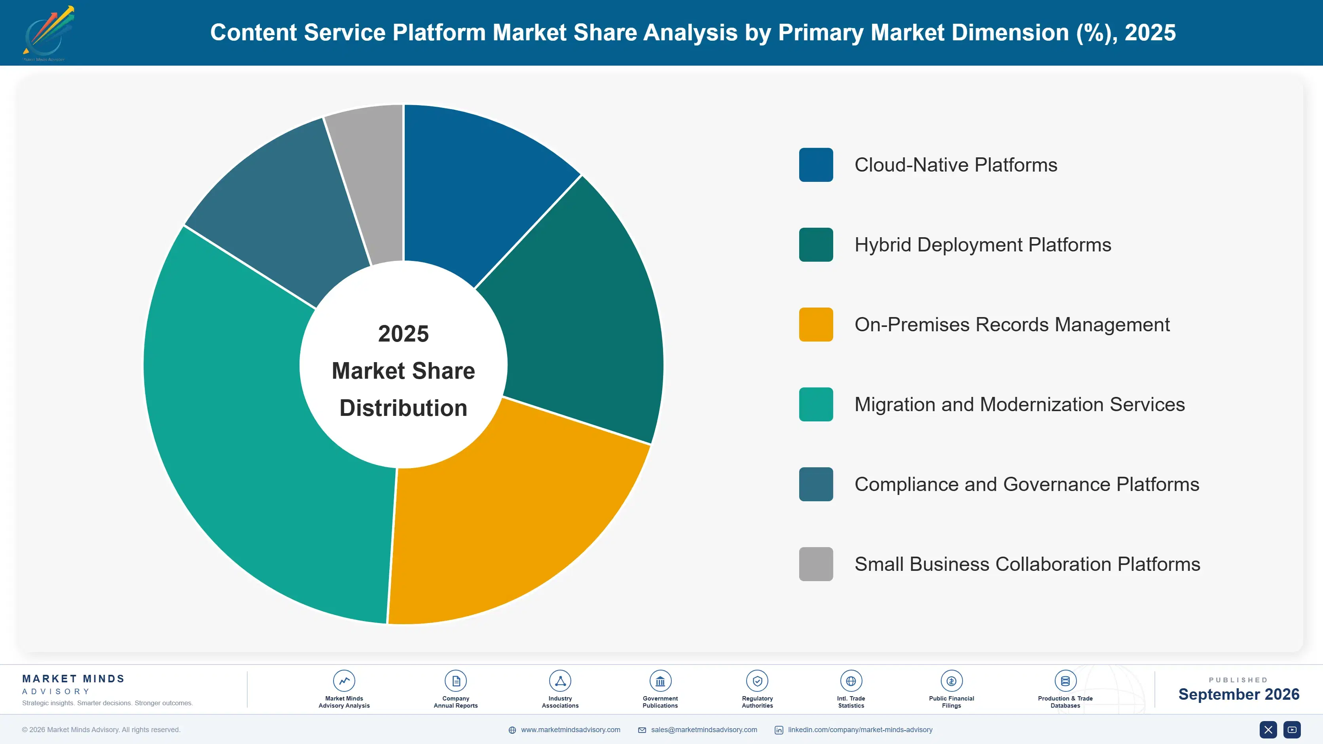Click the Industry Associations label
The image size is (1323, 744).
(560, 702)
